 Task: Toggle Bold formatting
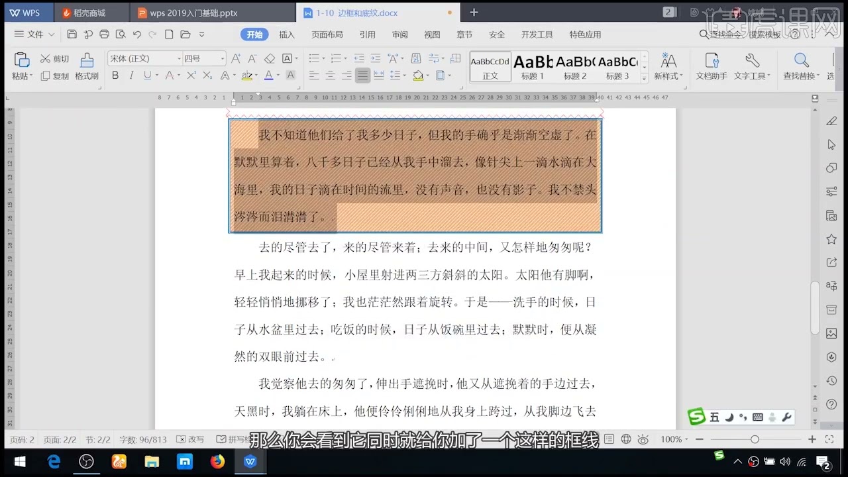(x=115, y=76)
